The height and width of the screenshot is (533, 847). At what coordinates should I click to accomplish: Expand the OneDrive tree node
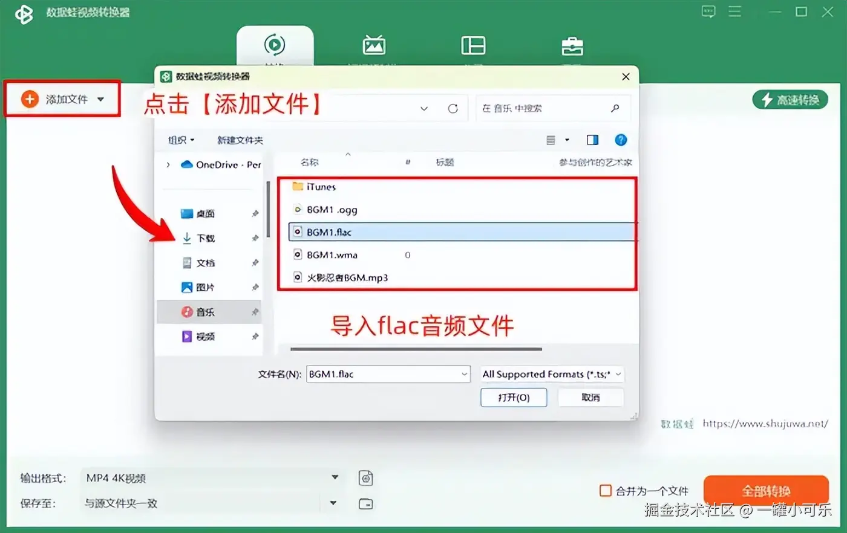[x=168, y=164]
